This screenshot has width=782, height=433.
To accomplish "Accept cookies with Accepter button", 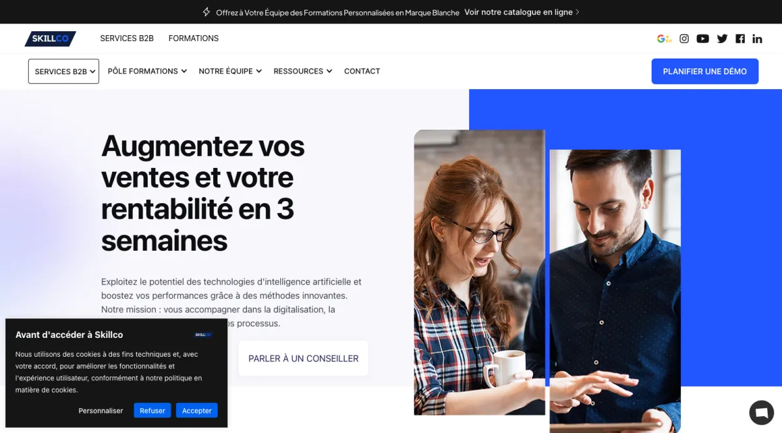I will point(197,410).
